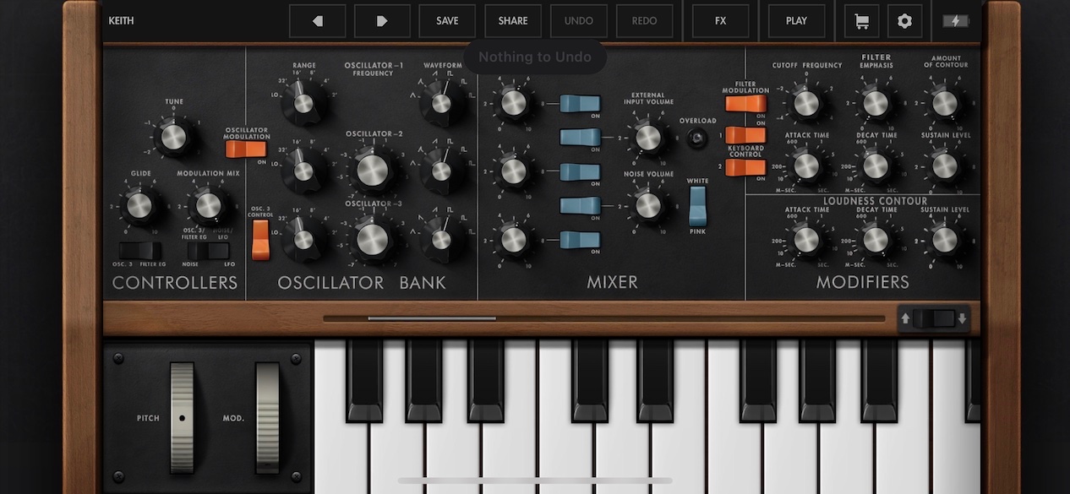The image size is (1070, 494).
Task: Click the Oscillator-2 Waveform knob
Action: 441,171
